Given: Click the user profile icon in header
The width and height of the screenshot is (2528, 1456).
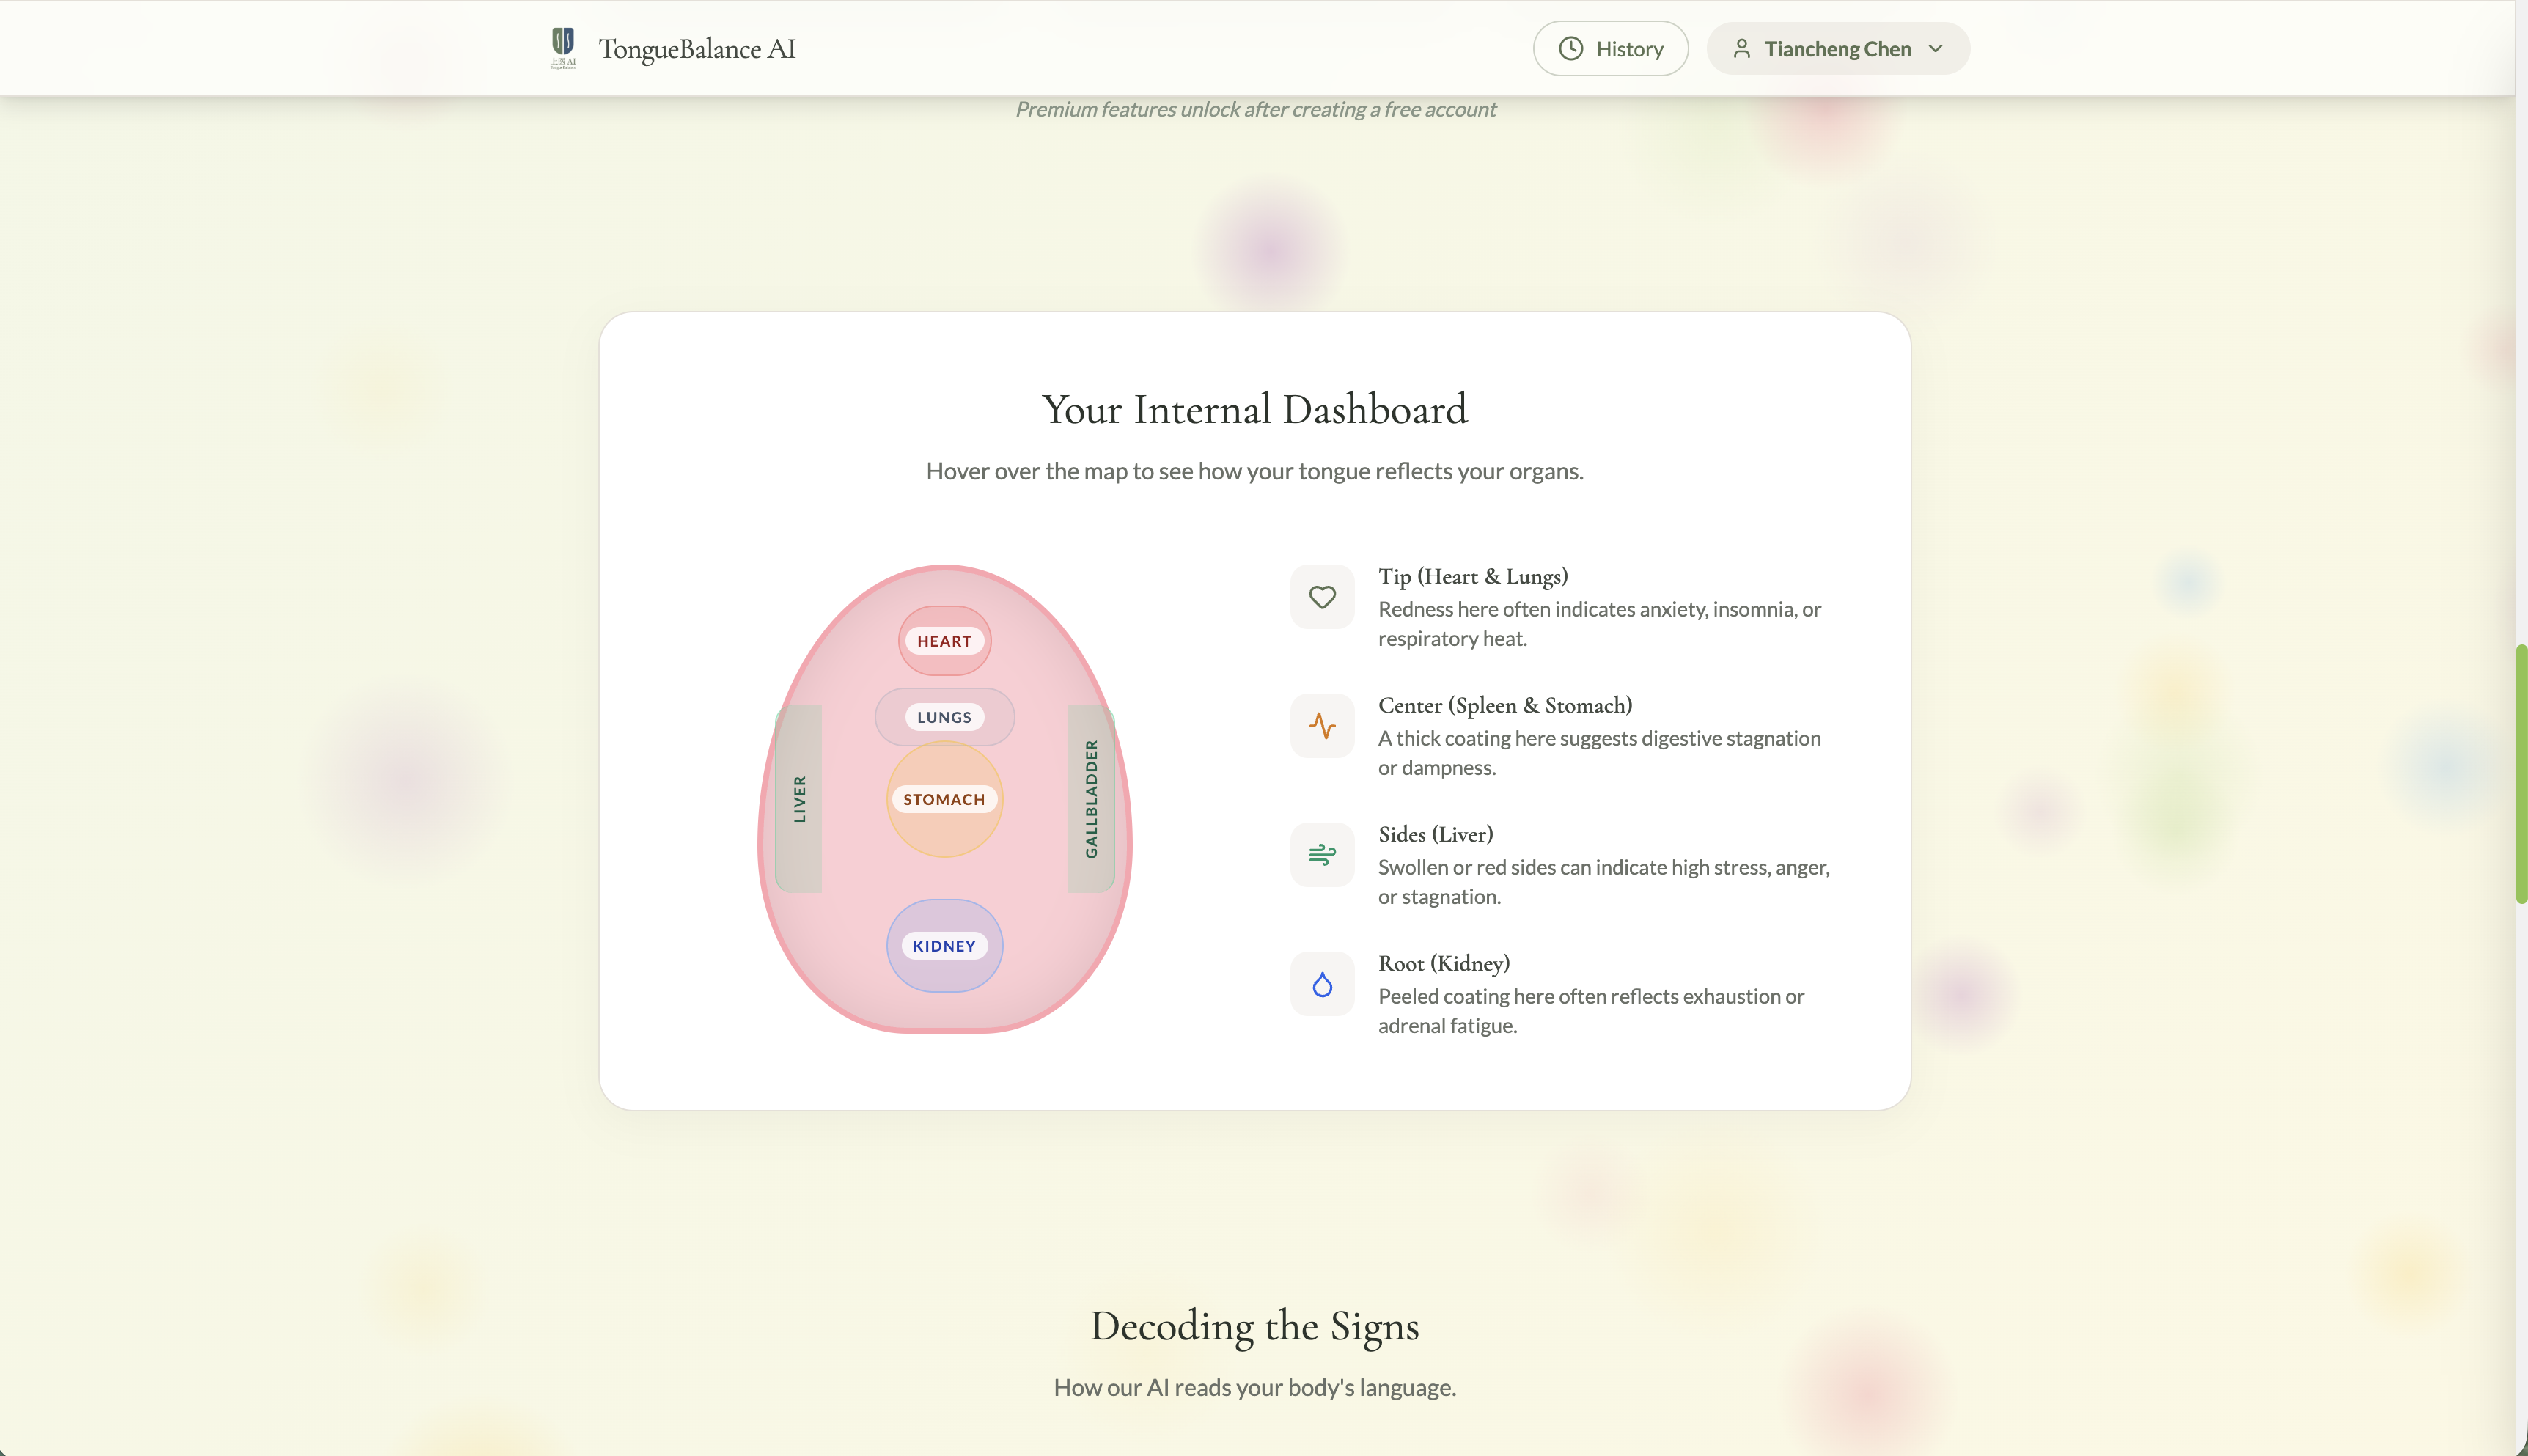Looking at the screenshot, I should pos(1741,49).
